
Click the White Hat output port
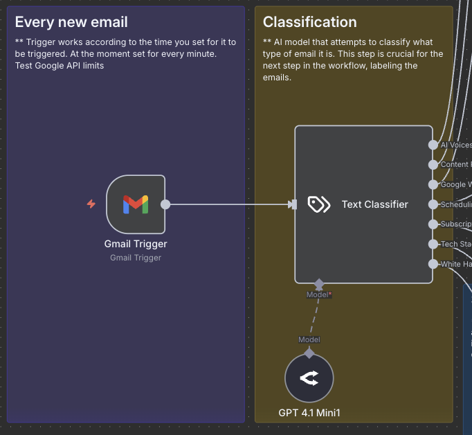[433, 264]
